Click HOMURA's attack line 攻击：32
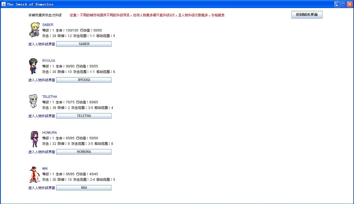The image size is (354, 204). [x=78, y=144]
